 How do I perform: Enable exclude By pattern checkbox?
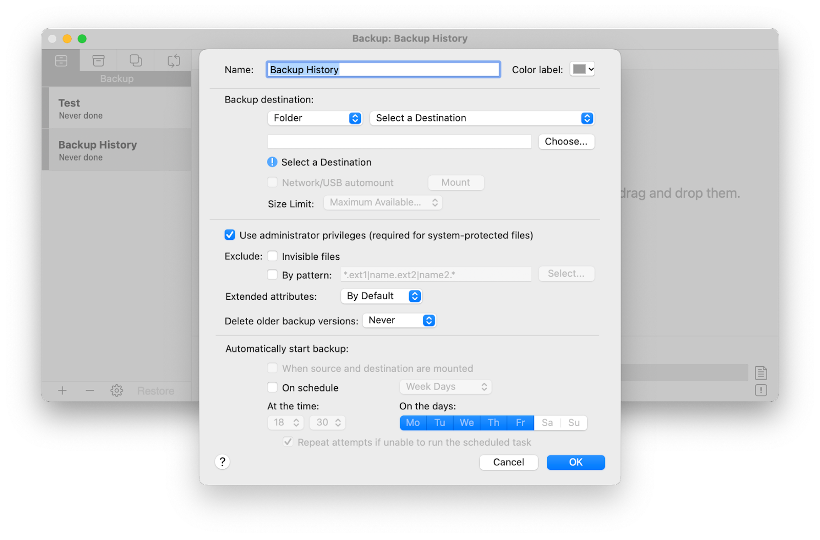273,275
